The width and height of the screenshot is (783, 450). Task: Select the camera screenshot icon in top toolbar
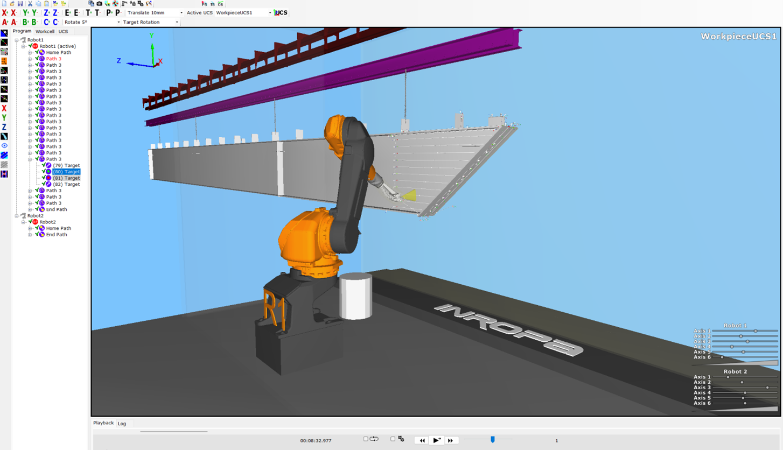pos(99,3)
